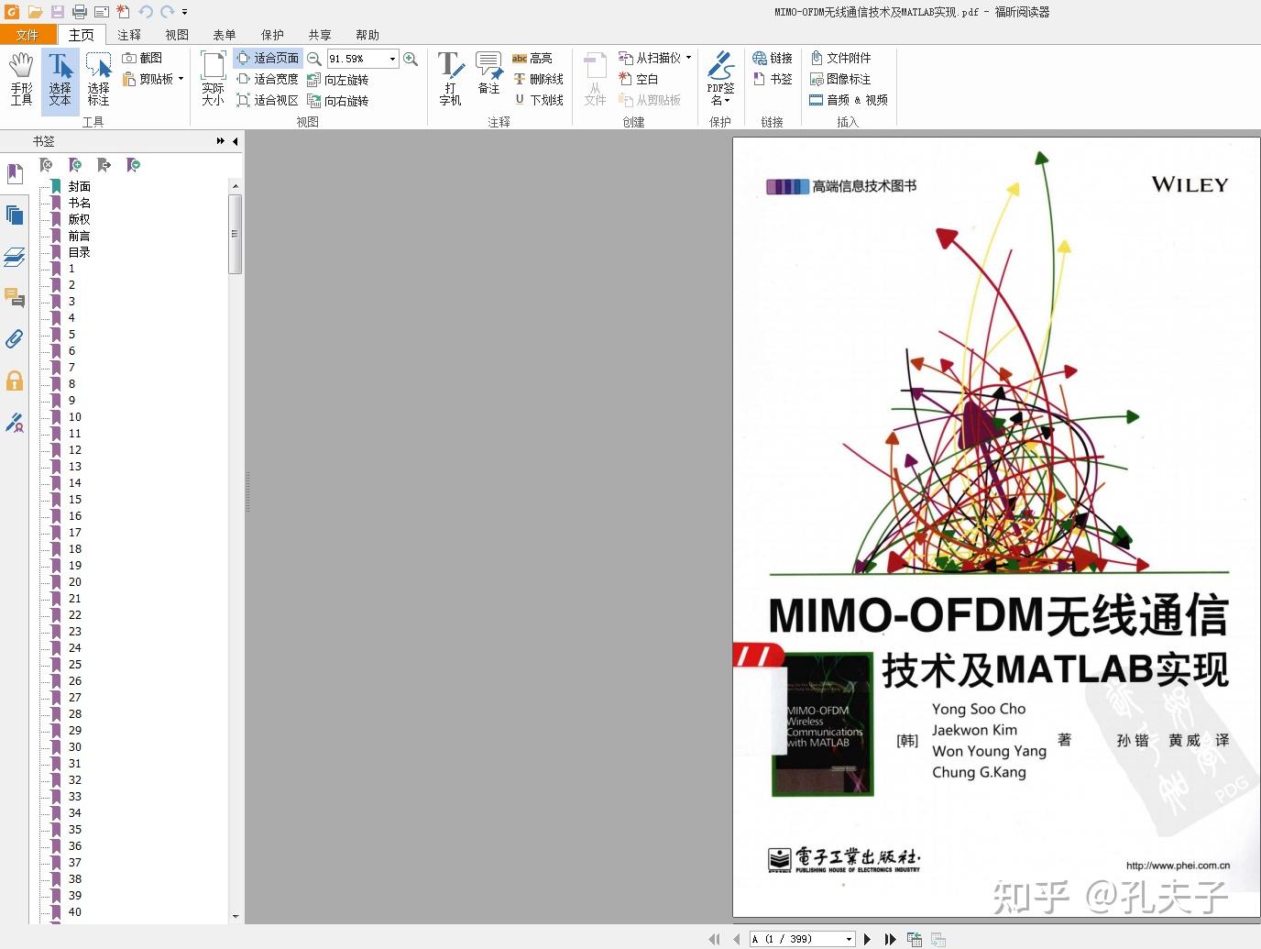
Task: Switch to the 注释 ribbon tab
Action: (x=128, y=35)
